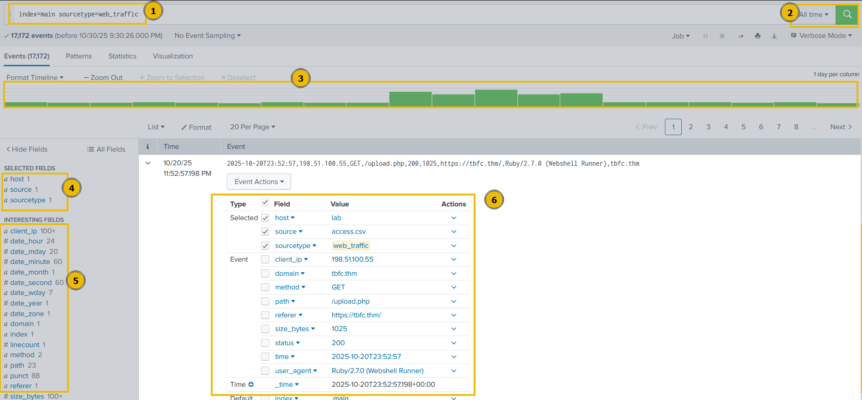Click the share job arrow icon

tap(741, 36)
